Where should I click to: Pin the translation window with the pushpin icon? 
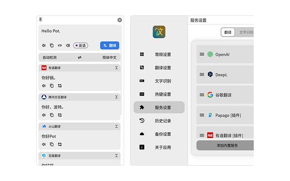coord(40,19)
